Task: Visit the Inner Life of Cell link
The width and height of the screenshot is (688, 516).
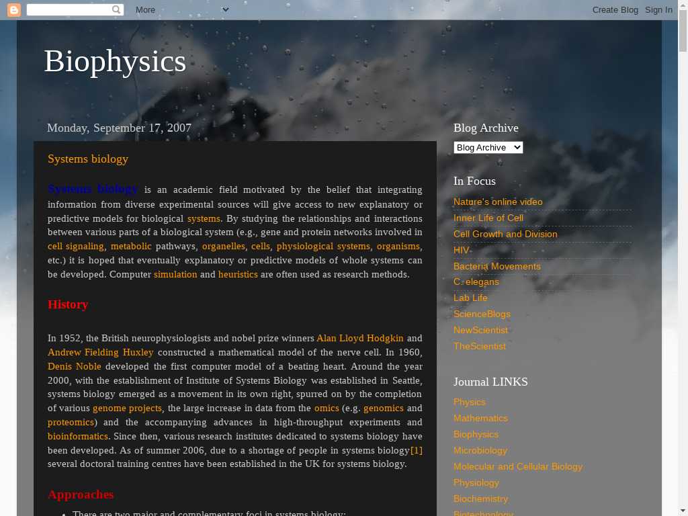Action: 488,218
